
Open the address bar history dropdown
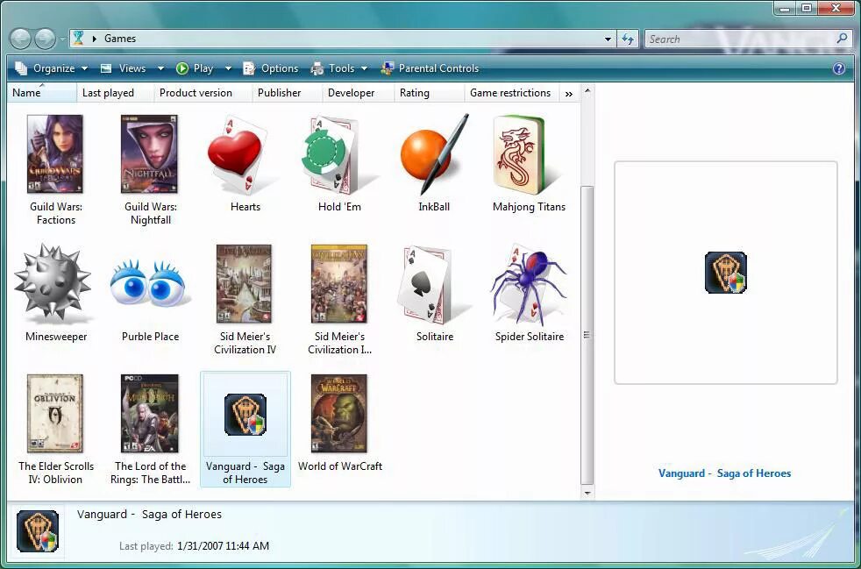click(x=608, y=39)
